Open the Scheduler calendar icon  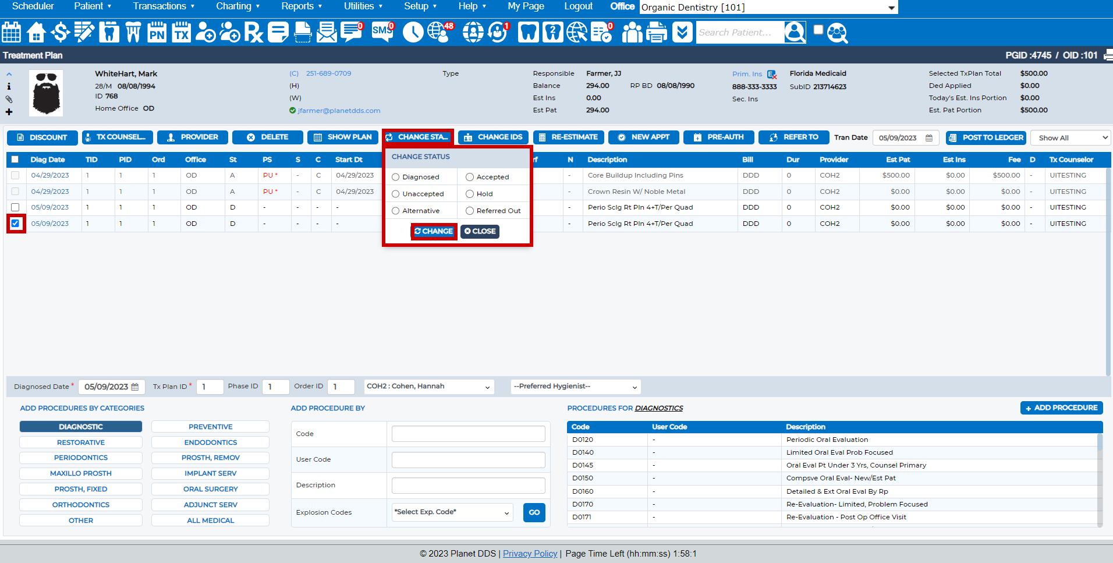point(11,32)
